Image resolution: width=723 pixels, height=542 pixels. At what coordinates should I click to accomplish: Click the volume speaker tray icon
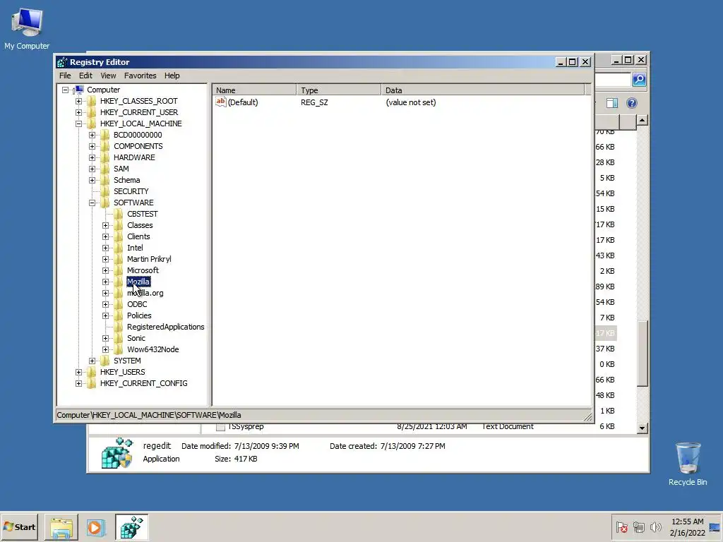[x=655, y=526]
